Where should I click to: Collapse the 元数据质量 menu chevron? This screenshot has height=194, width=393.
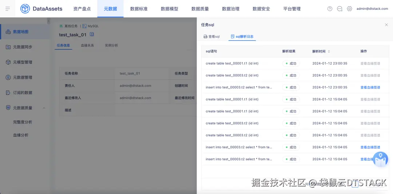[x=44, y=108]
